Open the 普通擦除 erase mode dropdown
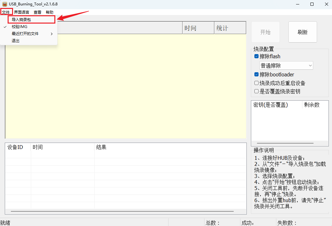The height and width of the screenshot is (226, 332). pyautogui.click(x=286, y=66)
